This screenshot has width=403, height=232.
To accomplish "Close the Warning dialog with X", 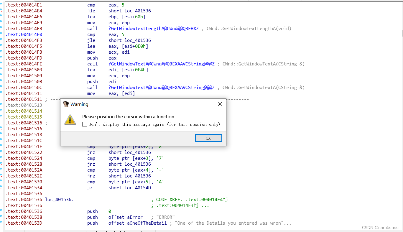I will click(220, 104).
